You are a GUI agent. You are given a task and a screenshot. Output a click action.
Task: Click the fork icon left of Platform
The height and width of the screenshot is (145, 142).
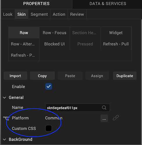(x=6, y=118)
